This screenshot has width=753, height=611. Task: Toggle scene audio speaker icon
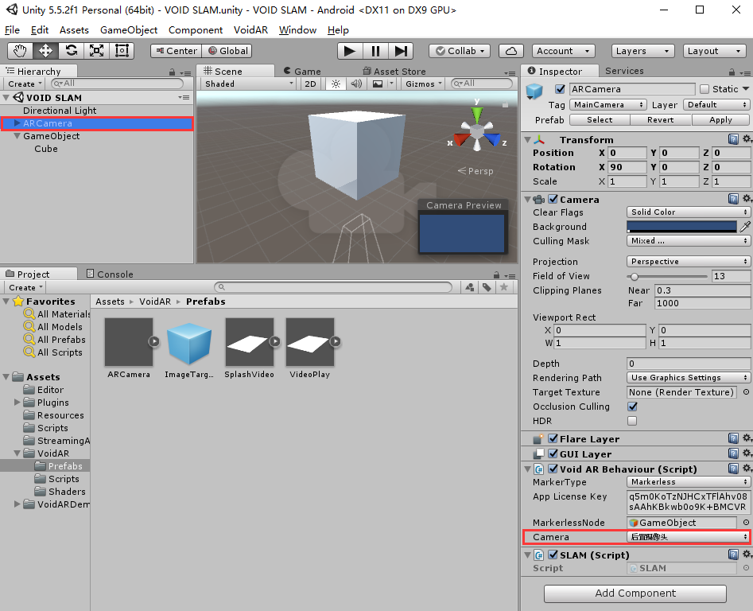coord(356,84)
